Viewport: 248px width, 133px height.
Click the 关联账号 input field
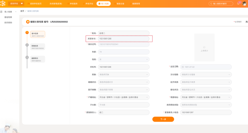coord(123,39)
